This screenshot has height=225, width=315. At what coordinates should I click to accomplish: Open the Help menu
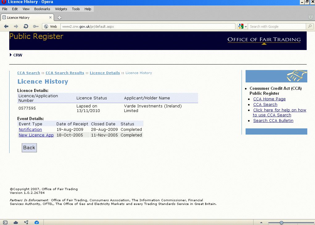click(88, 9)
